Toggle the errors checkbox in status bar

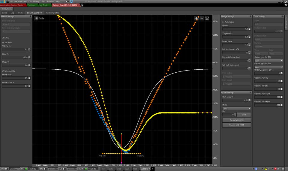[x=272, y=169]
